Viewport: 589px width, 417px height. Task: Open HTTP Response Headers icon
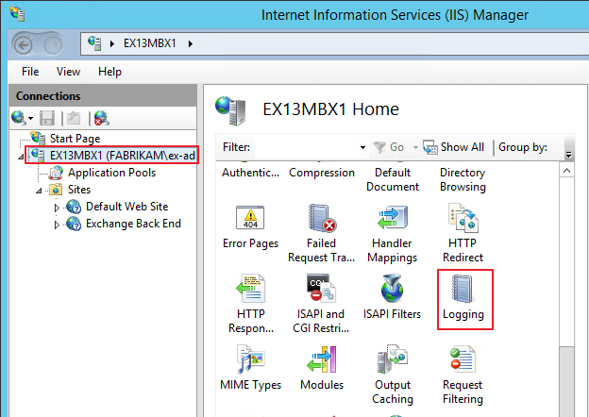tap(250, 289)
